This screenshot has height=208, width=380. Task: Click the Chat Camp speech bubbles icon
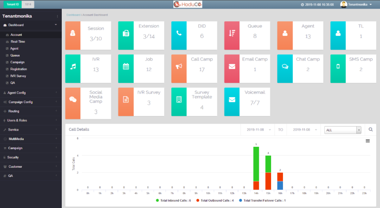285,66
